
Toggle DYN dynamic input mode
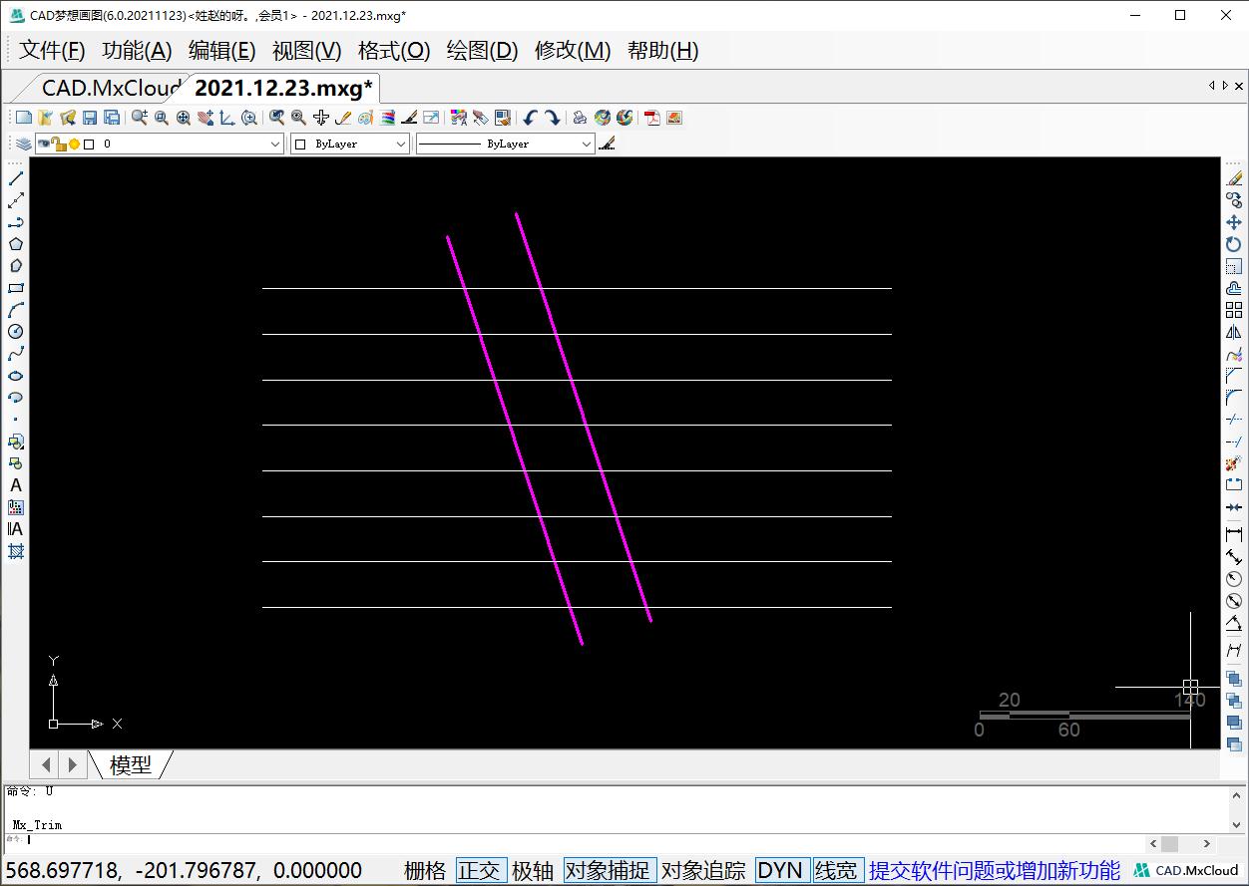coord(781,869)
